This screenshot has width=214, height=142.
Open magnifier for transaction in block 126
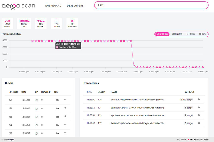(199, 107)
